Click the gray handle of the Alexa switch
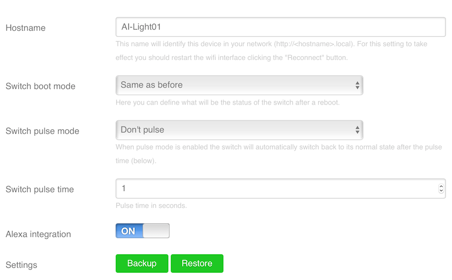This screenshot has width=452, height=280. (x=156, y=231)
